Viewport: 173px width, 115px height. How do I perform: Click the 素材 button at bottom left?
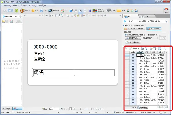coord(17,109)
